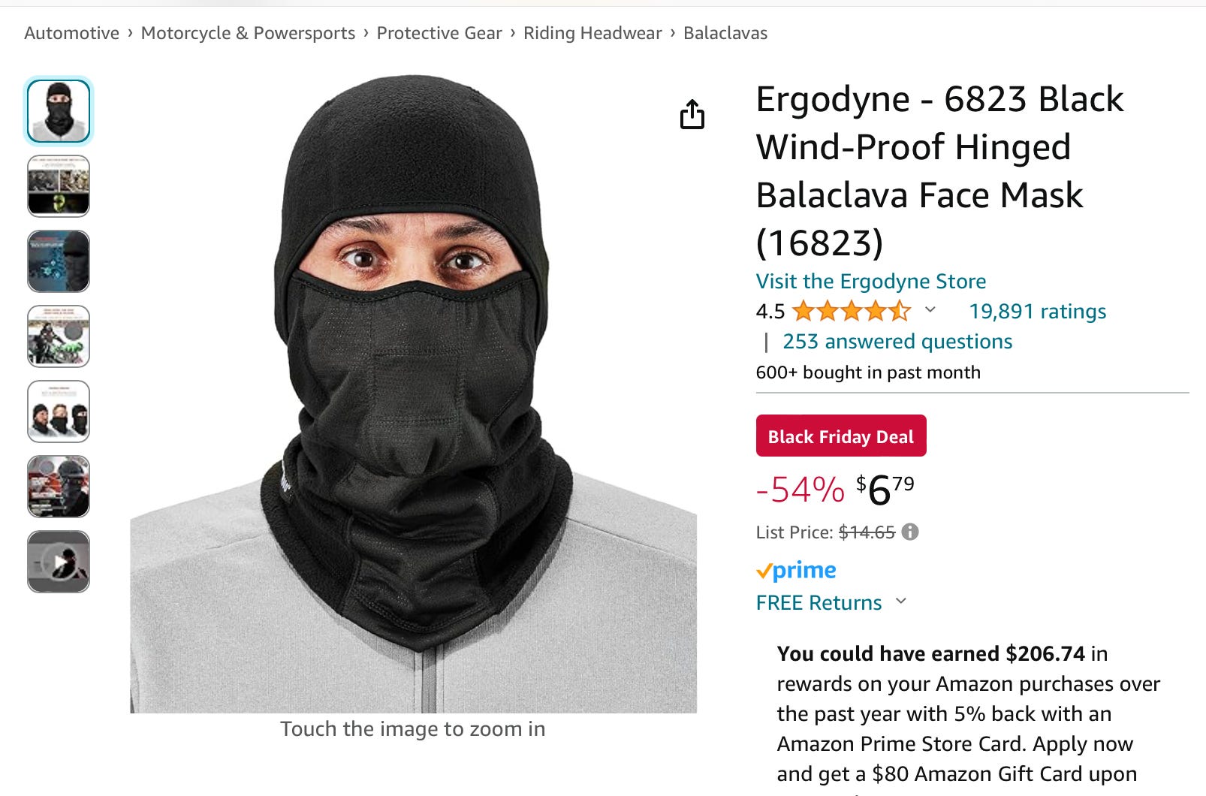Open the Riding Headwear breadcrumb

tap(592, 33)
